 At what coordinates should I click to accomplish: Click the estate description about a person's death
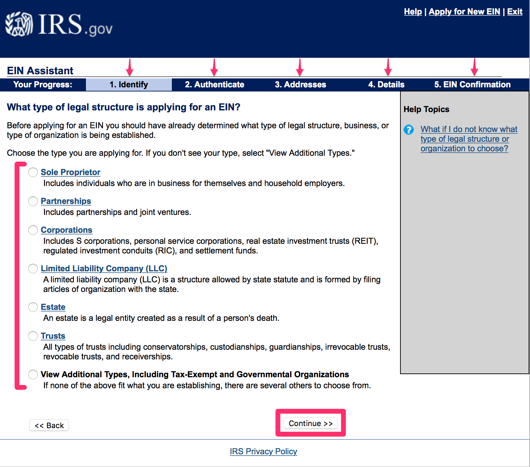(161, 318)
